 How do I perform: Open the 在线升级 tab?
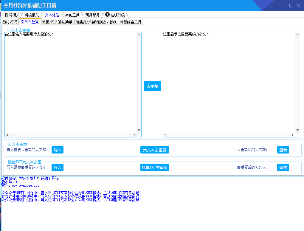click(115, 15)
